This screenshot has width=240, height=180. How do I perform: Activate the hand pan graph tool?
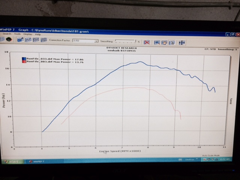coord(164,42)
